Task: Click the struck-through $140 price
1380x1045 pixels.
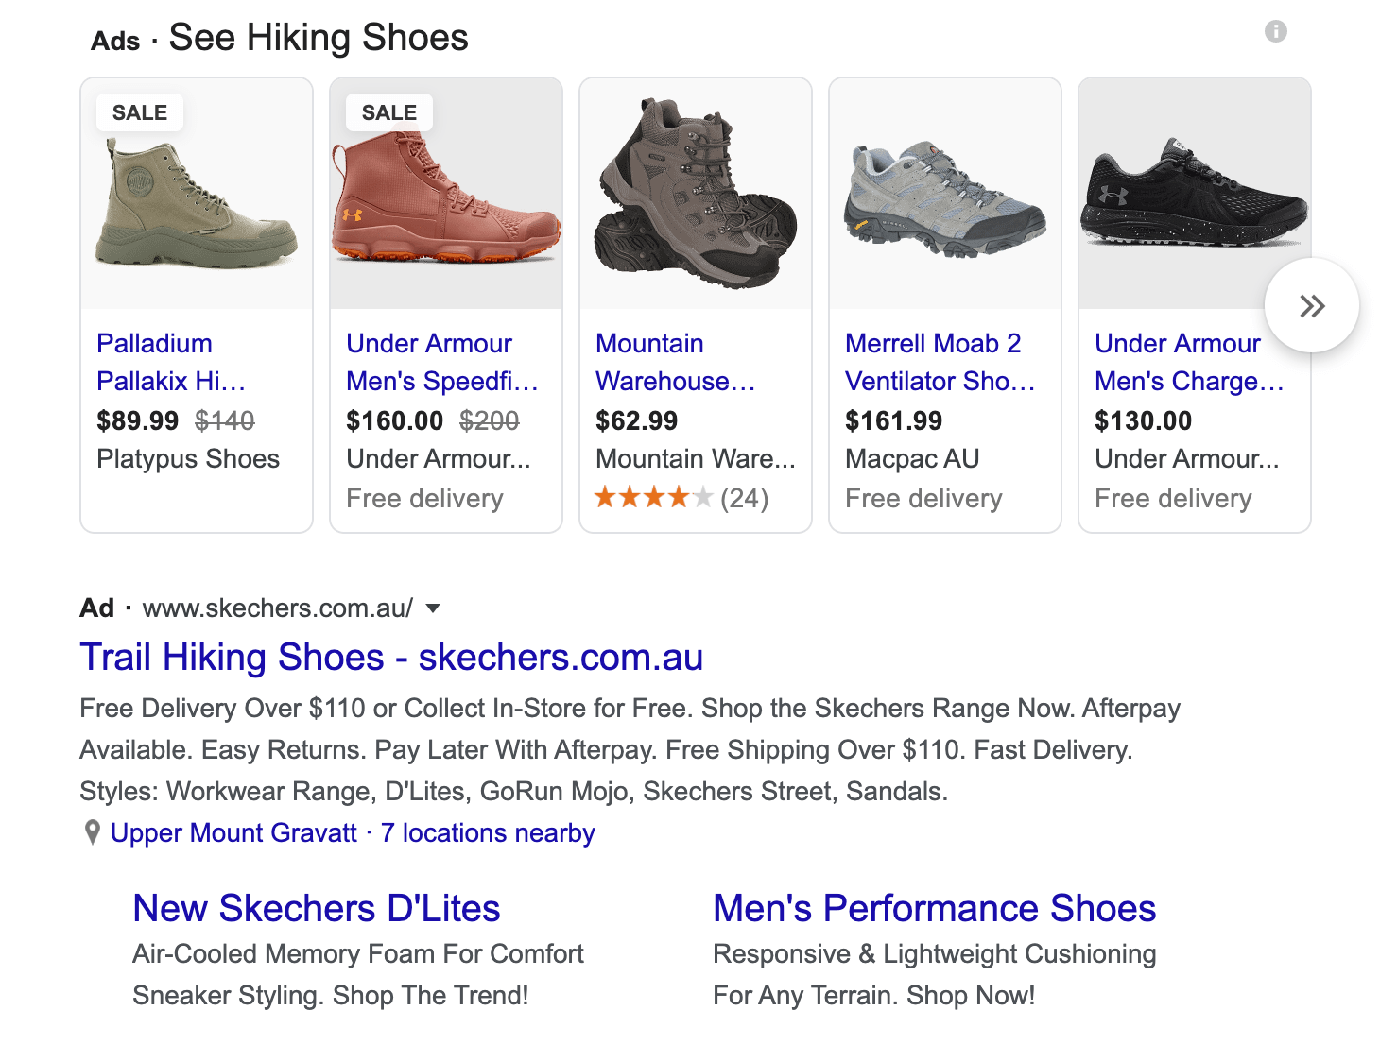Action: (x=225, y=420)
